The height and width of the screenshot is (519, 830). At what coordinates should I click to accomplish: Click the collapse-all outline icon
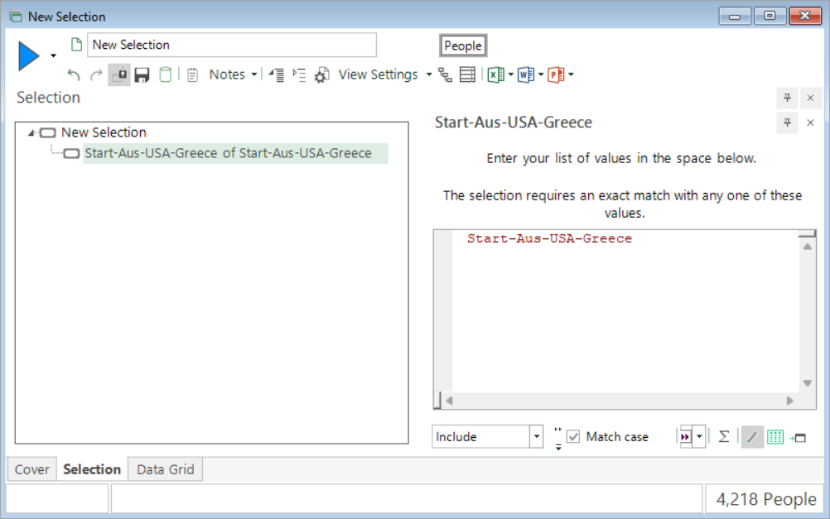[x=277, y=75]
